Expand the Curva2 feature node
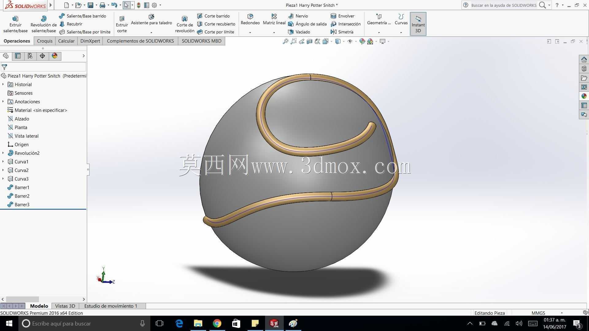The width and height of the screenshot is (589, 331). [x=3, y=170]
